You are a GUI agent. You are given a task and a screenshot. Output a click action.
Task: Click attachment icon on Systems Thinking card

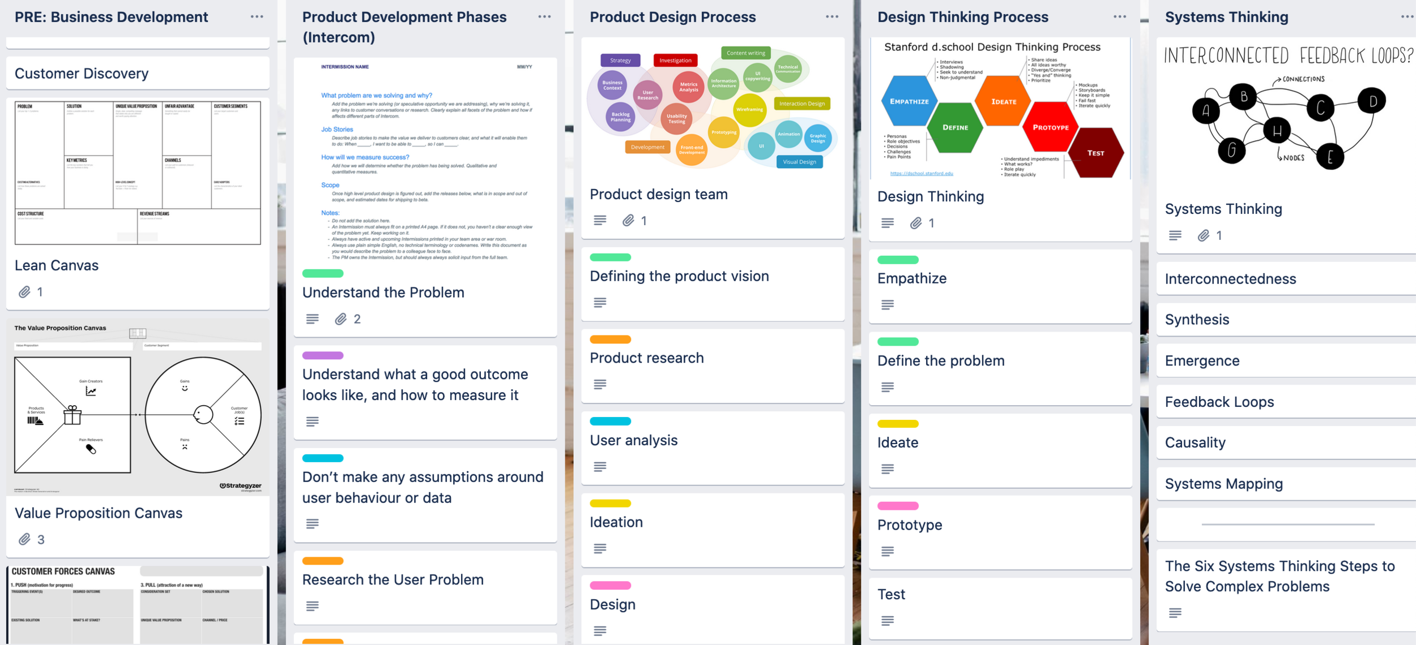point(1204,235)
